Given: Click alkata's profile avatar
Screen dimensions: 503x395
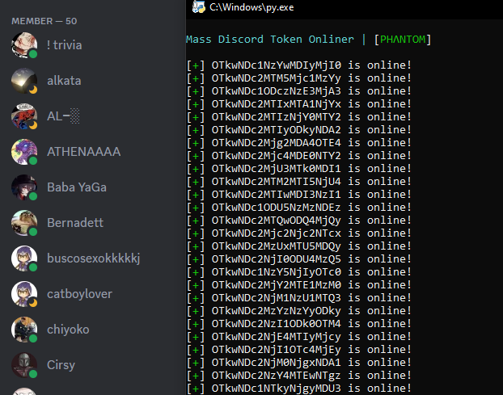Looking at the screenshot, I should 24,81.
